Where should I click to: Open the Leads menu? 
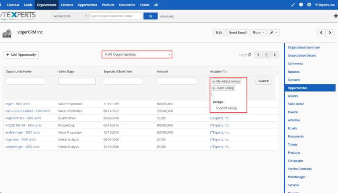[x=28, y=5]
